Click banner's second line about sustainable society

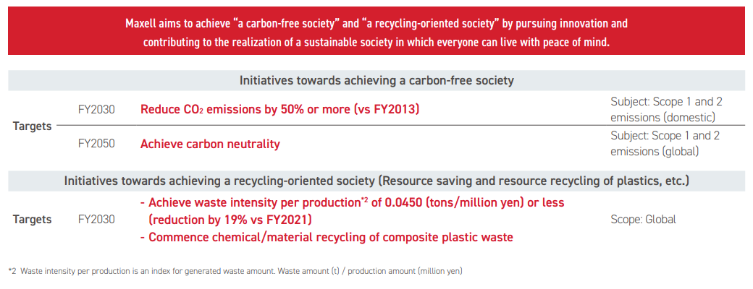(376, 42)
